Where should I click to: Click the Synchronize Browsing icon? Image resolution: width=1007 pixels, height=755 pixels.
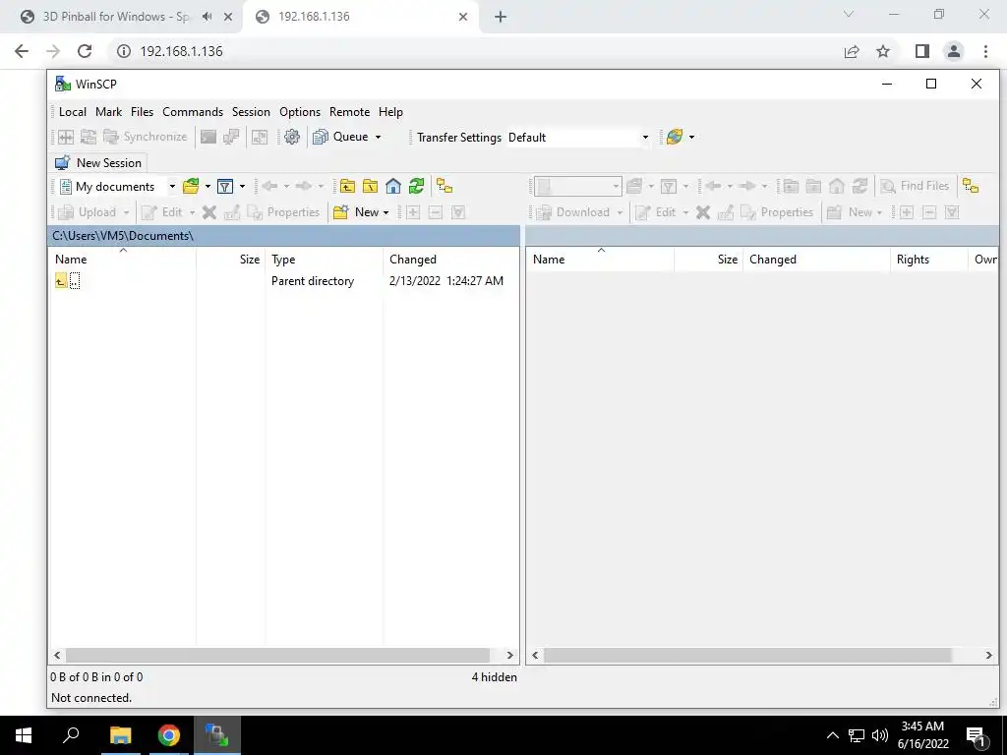click(260, 137)
